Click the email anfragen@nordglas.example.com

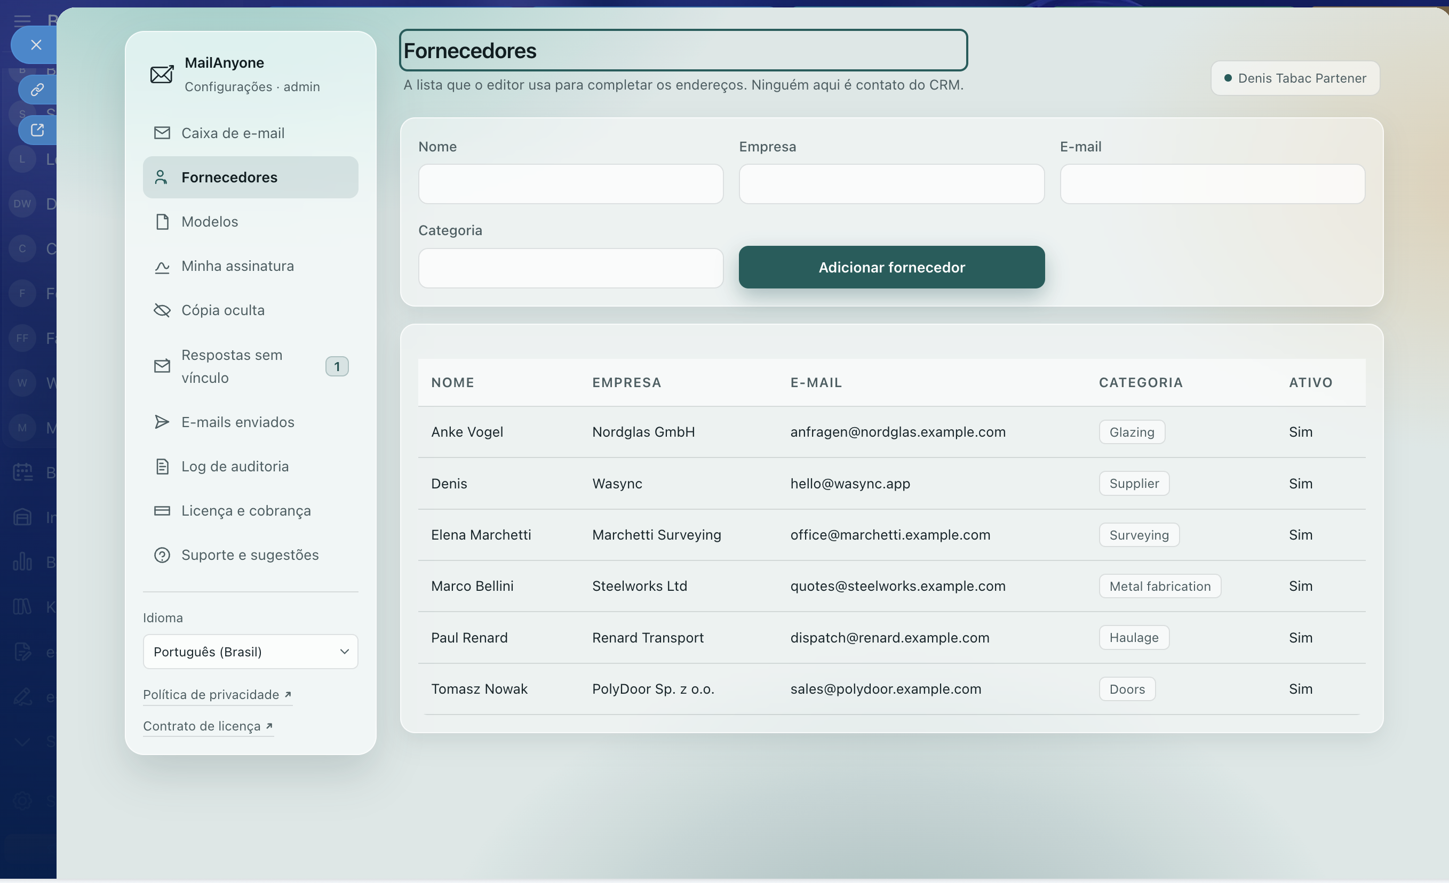coord(897,431)
